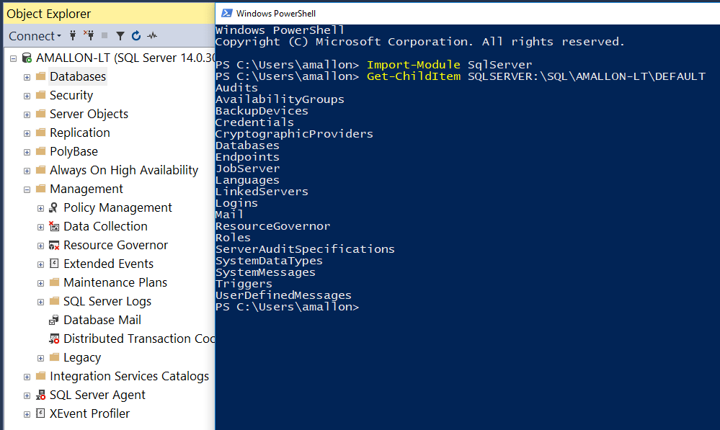Expand the Always On High Availability node
The image size is (720, 430).
[x=26, y=170]
